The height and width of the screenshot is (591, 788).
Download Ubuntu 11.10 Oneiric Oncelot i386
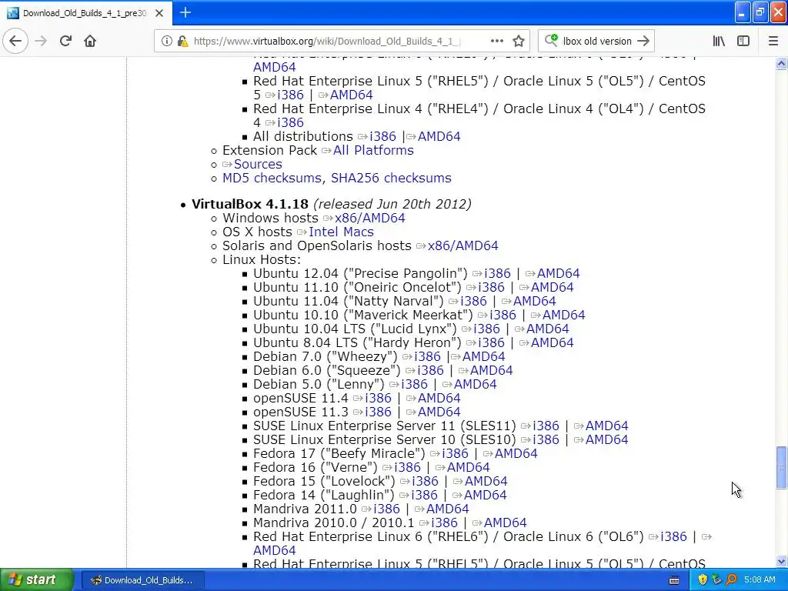tap(491, 288)
